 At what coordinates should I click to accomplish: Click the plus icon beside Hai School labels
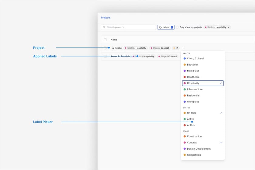click(183, 48)
